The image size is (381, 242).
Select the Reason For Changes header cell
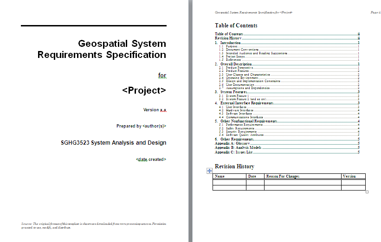(x=283, y=176)
